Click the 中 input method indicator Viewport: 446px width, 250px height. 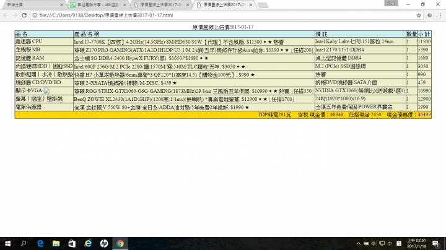coord(390,243)
